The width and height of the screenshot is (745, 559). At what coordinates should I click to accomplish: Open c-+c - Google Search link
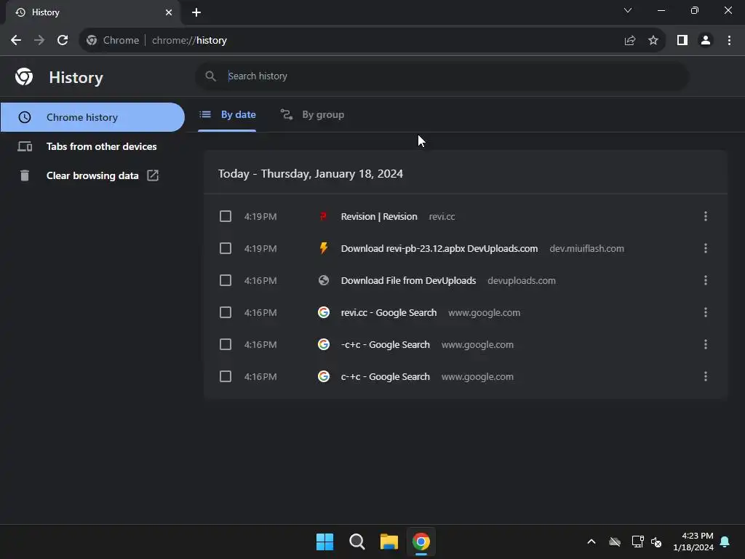[x=386, y=376]
